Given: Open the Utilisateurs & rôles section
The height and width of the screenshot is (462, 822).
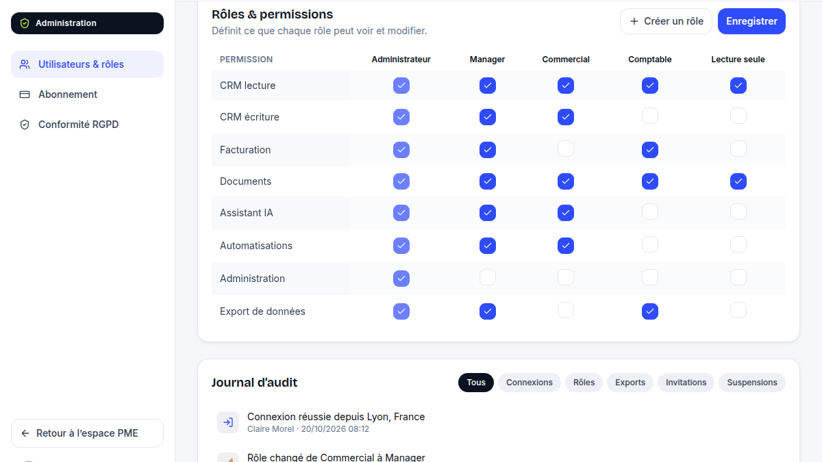Looking at the screenshot, I should 87,64.
